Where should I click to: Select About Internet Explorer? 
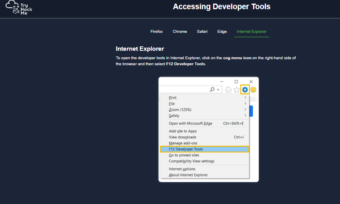205,175
